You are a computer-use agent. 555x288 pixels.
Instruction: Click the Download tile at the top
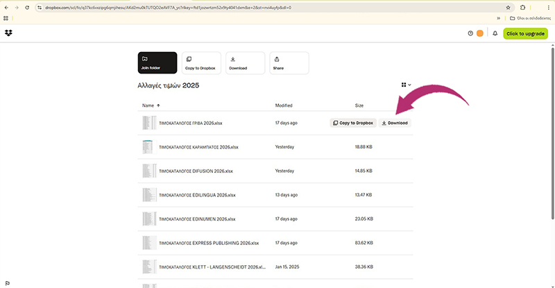point(245,63)
